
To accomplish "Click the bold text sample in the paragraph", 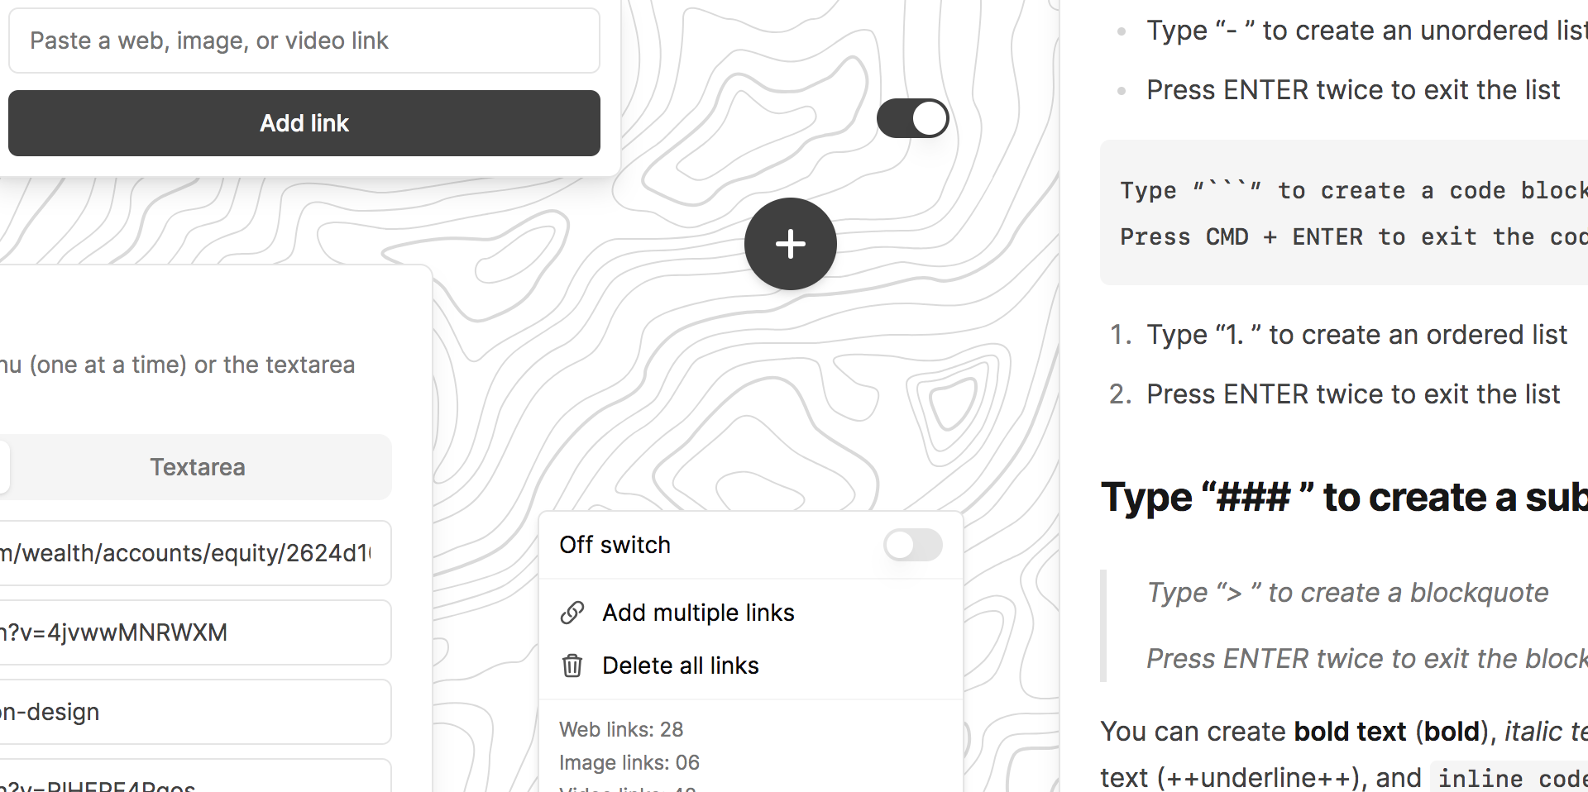I will [1350, 732].
